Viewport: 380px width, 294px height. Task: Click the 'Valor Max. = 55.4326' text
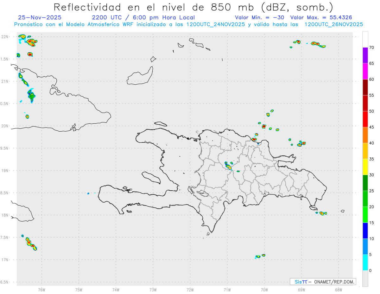click(x=321, y=17)
